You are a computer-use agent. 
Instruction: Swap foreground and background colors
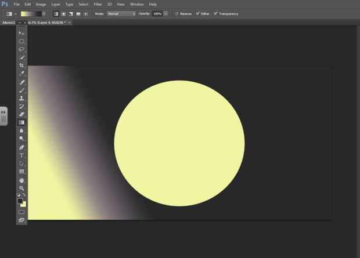(x=24, y=195)
